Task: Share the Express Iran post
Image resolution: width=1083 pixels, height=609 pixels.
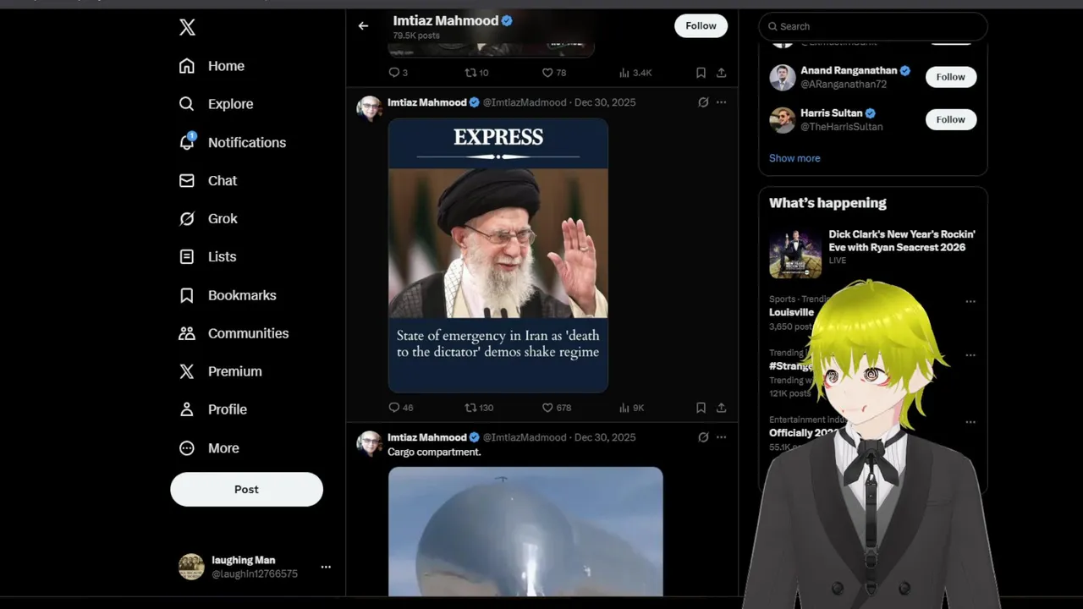Action: pyautogui.click(x=721, y=408)
